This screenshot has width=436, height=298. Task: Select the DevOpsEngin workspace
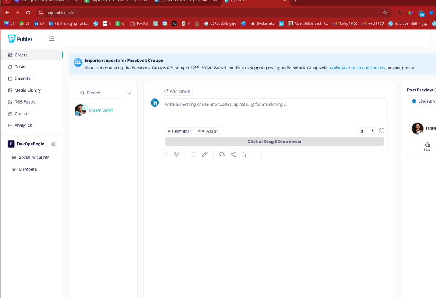(x=28, y=144)
